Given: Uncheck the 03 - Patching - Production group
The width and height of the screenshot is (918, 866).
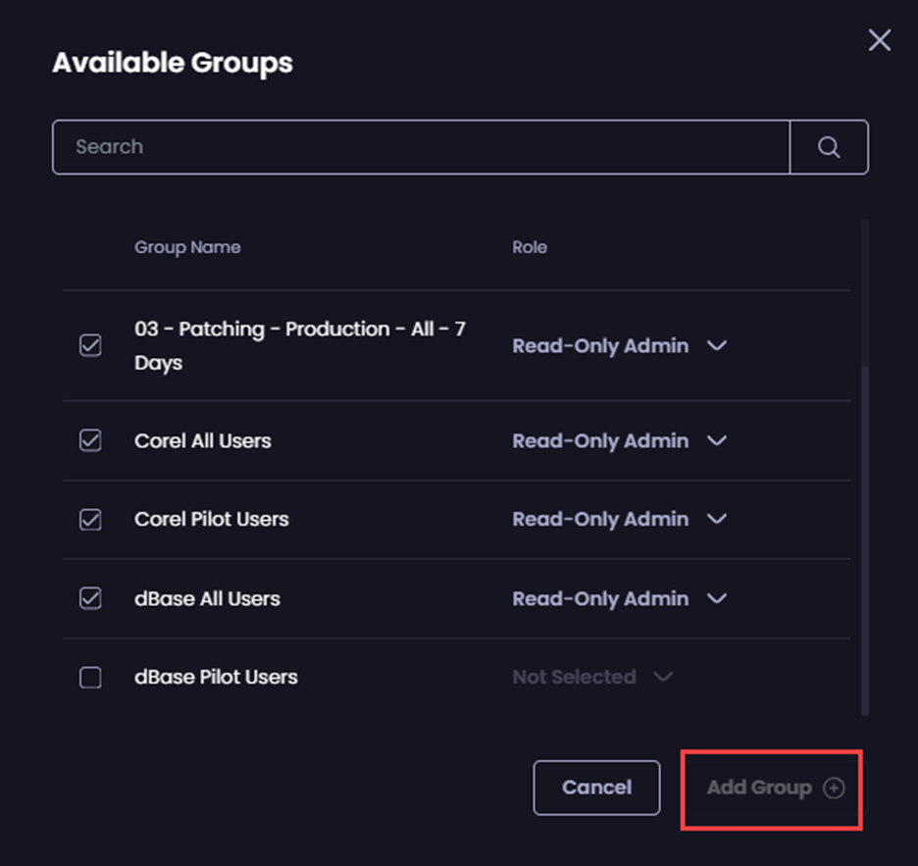Looking at the screenshot, I should click(x=89, y=345).
